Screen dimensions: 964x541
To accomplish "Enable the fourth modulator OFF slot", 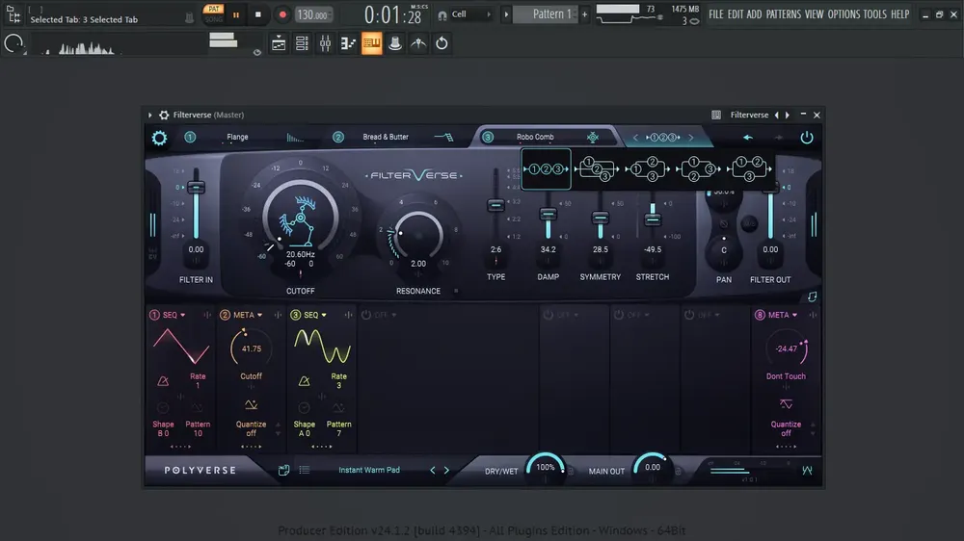I will pyautogui.click(x=366, y=315).
